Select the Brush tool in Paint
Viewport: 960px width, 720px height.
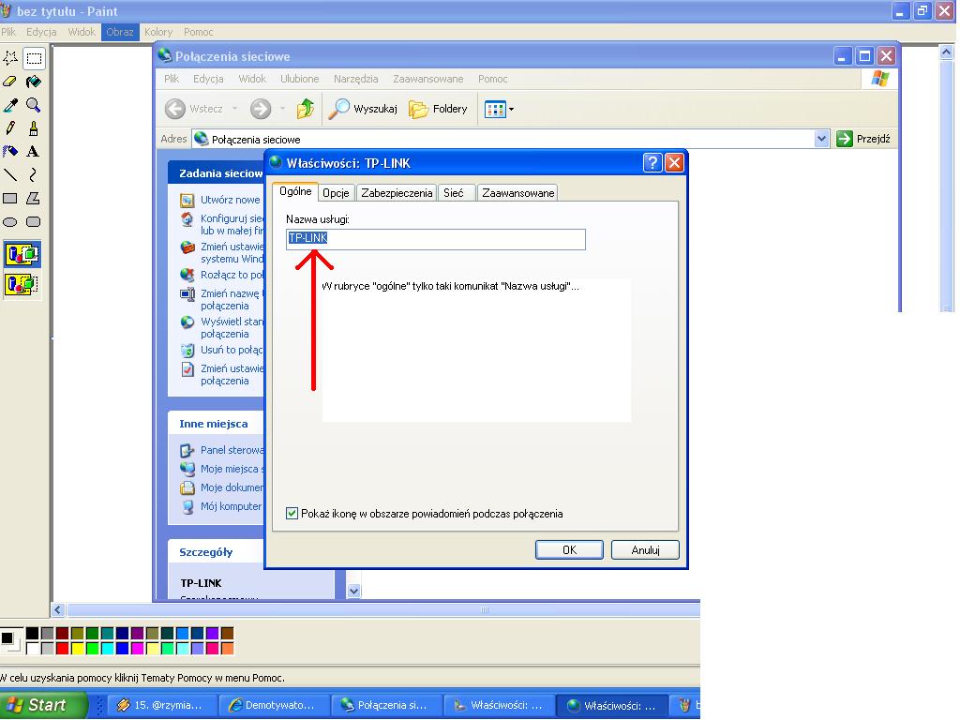(x=34, y=127)
